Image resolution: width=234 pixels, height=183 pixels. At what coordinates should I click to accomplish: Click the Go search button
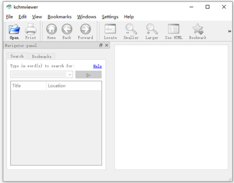pos(89,74)
